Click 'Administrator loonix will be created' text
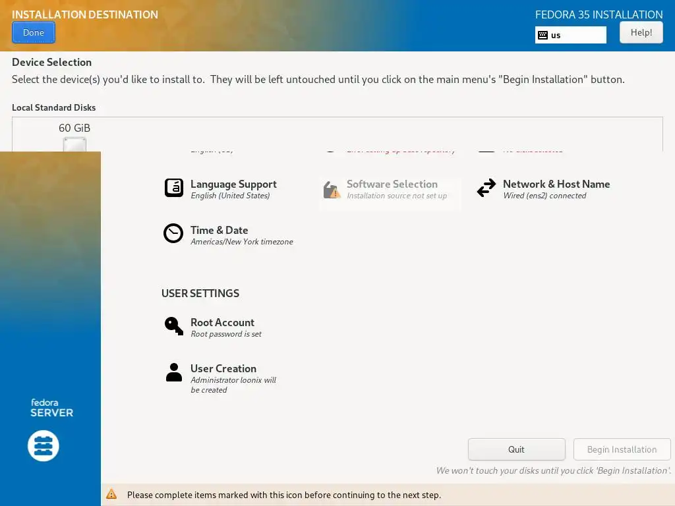The image size is (675, 506). (233, 385)
